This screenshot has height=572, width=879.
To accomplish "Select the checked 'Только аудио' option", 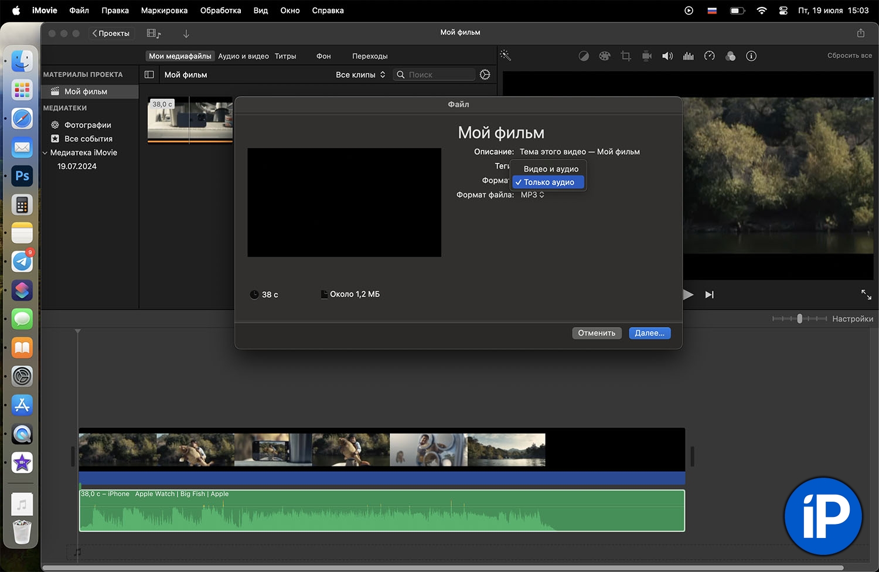I will click(x=548, y=182).
